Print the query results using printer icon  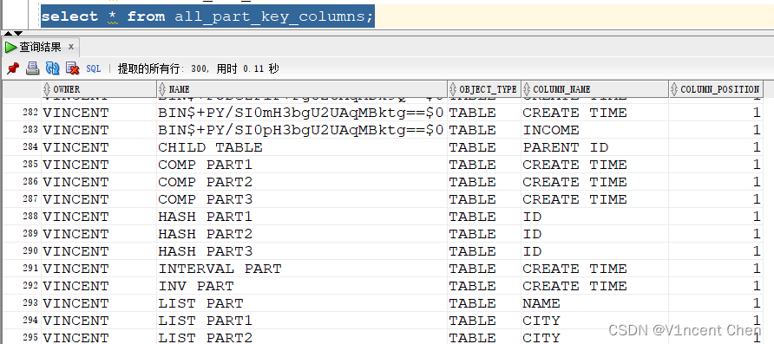pyautogui.click(x=33, y=68)
